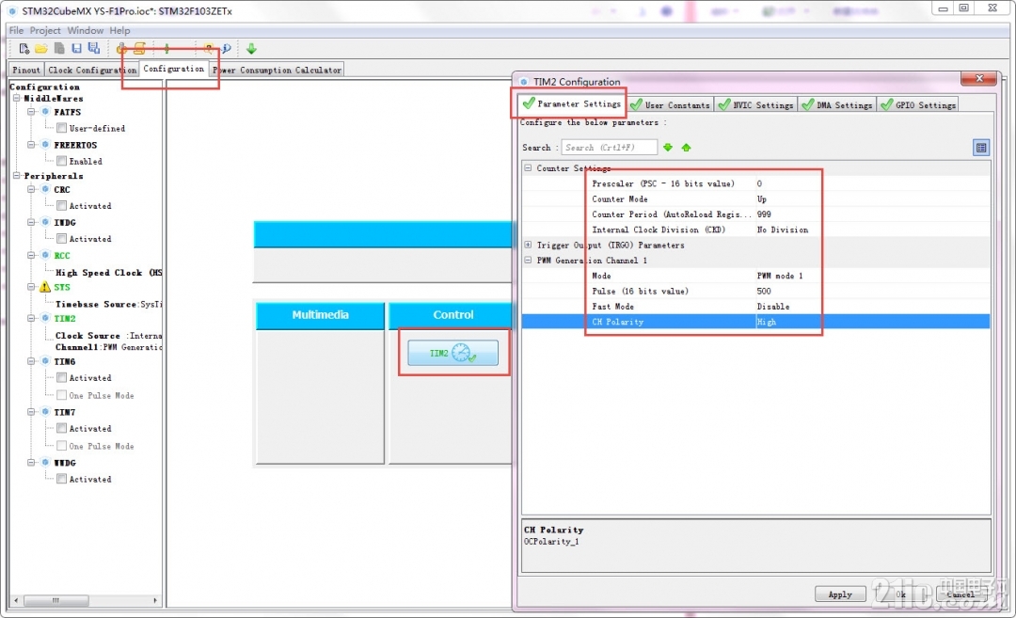Open the NVIC Settings tab
Viewport: 1016px width, 618px height.
756,105
